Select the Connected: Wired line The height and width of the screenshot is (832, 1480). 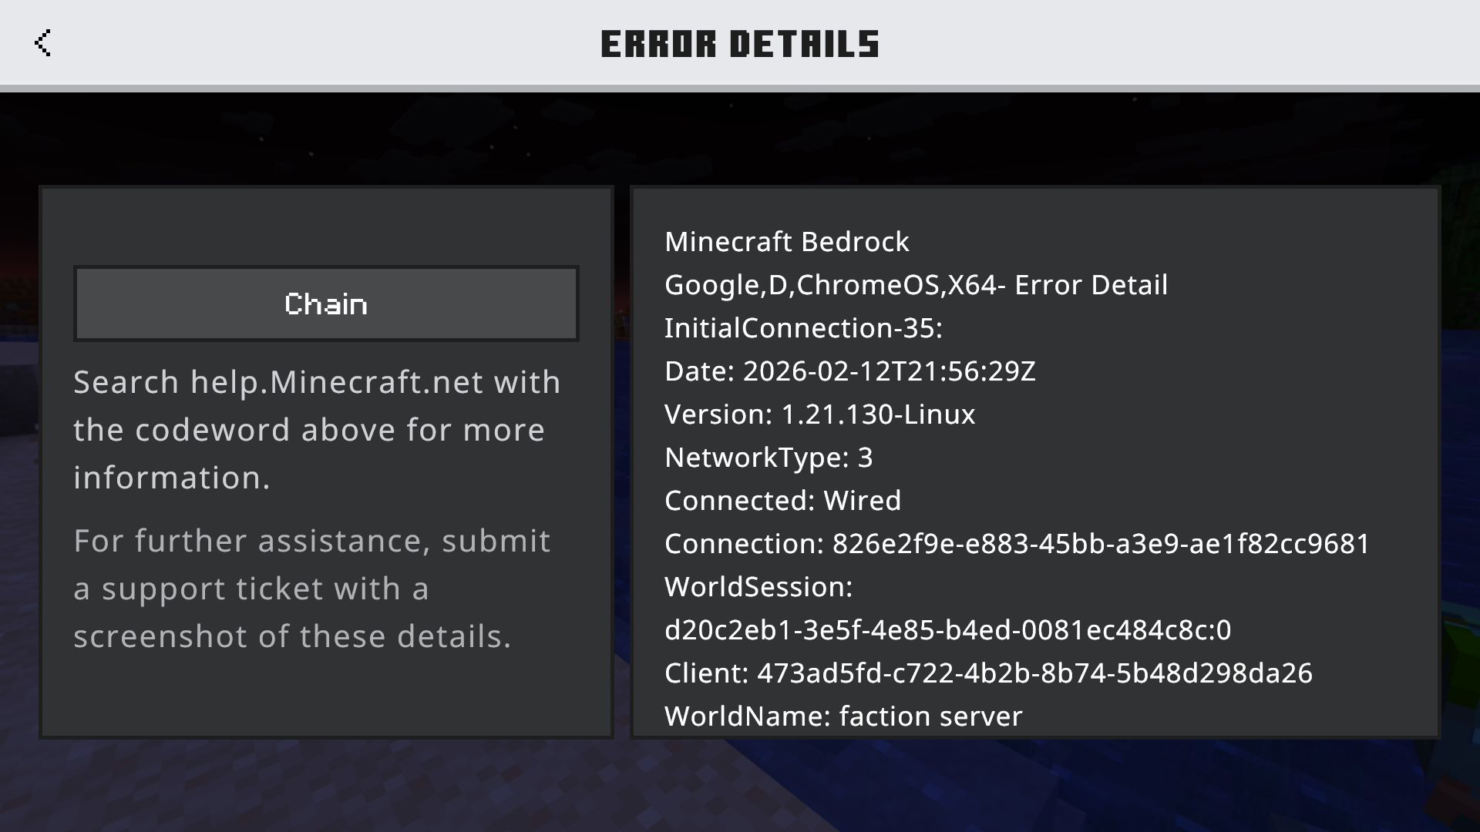click(782, 501)
